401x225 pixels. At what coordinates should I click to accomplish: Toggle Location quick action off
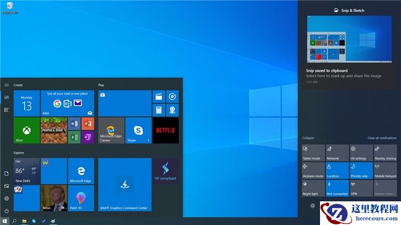(337, 171)
